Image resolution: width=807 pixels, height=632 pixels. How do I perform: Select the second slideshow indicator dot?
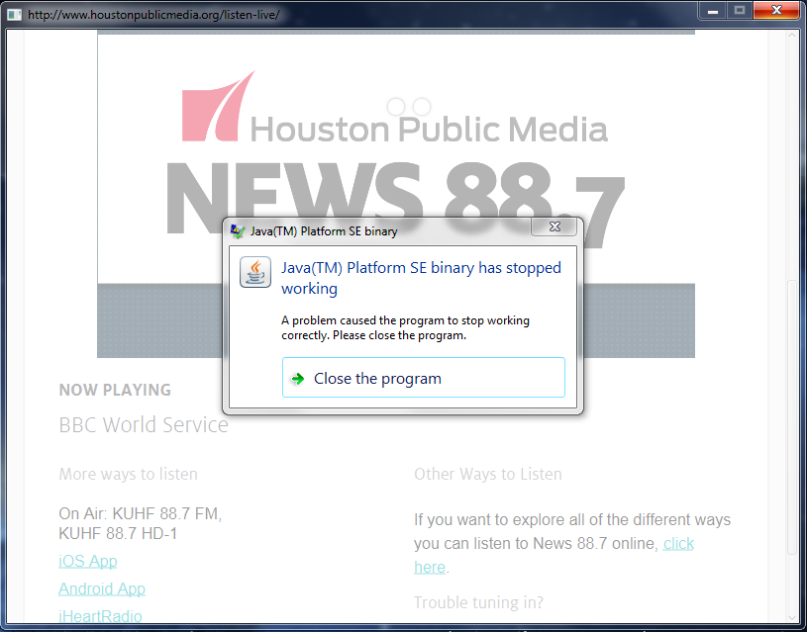pos(422,106)
